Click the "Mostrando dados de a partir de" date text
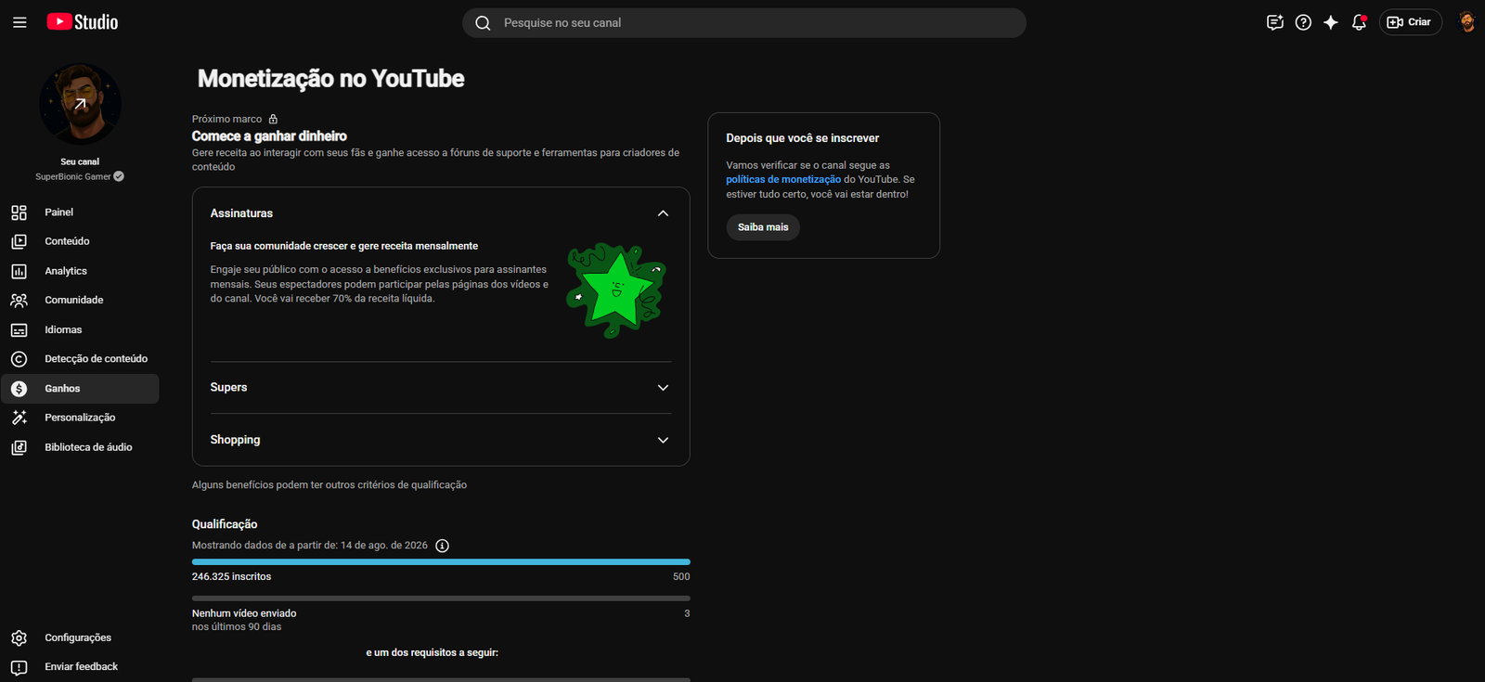The image size is (1485, 682). pyautogui.click(x=310, y=546)
